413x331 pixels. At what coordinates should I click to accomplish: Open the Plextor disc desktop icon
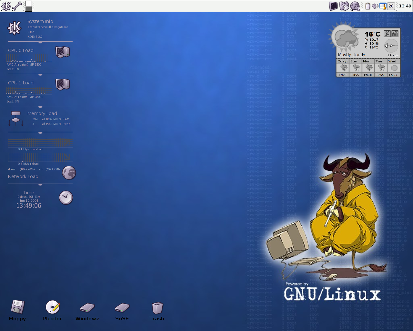pyautogui.click(x=53, y=307)
